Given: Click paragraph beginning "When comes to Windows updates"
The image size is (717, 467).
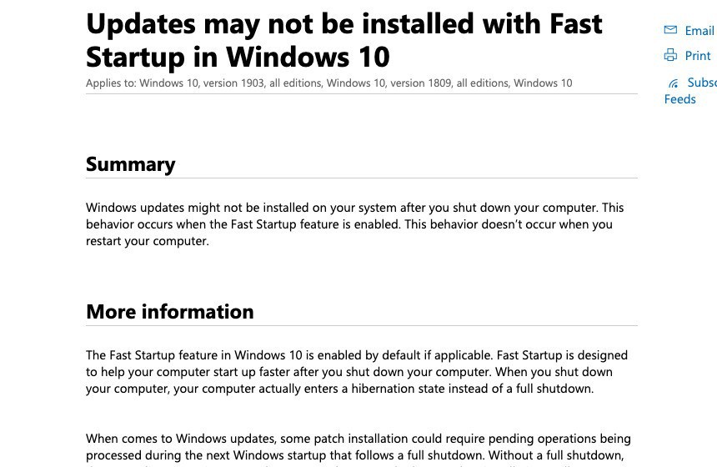Looking at the screenshot, I should click(358, 447).
